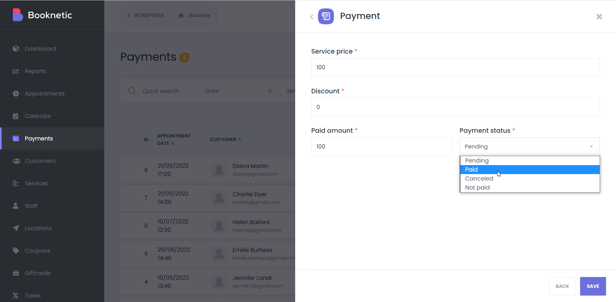Open the Locations arrow icon

pos(16,228)
